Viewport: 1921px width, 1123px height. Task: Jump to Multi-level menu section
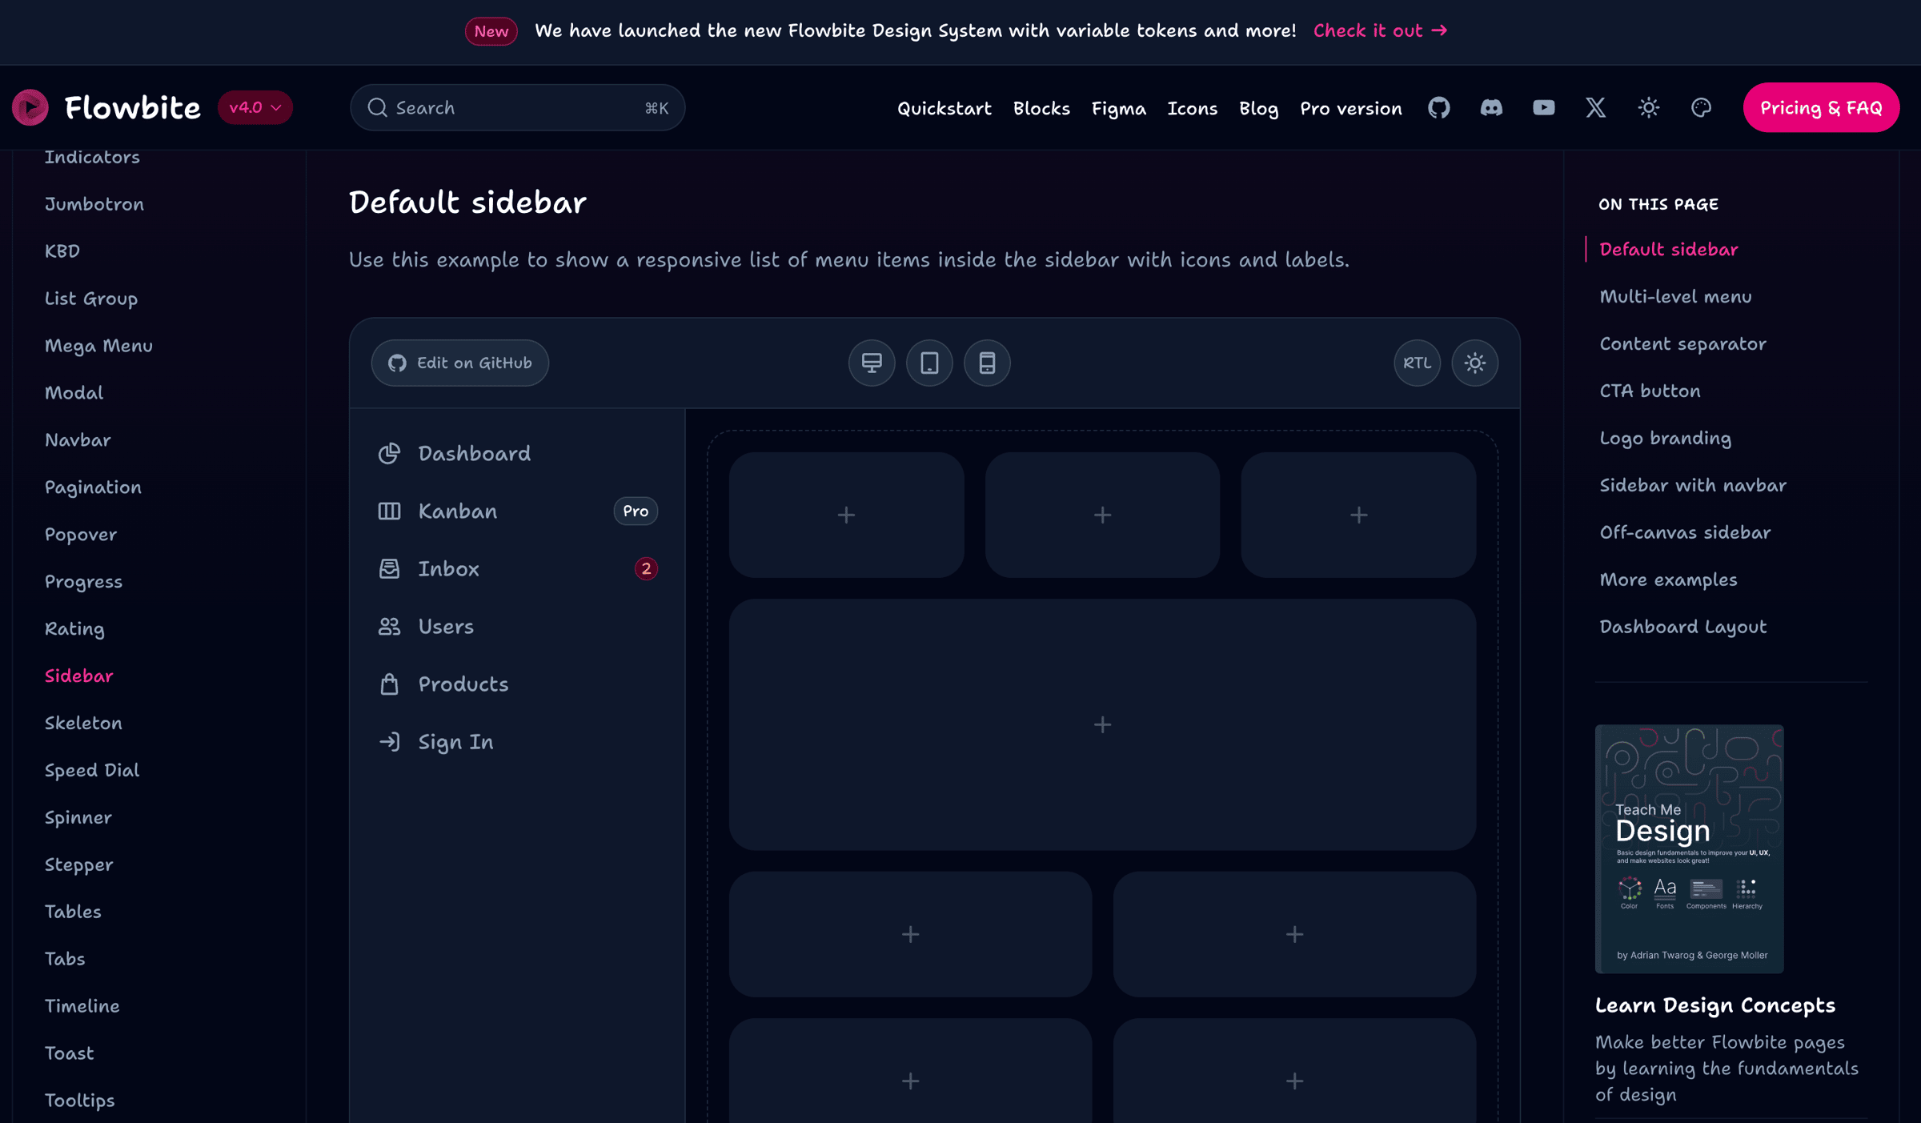(1675, 297)
